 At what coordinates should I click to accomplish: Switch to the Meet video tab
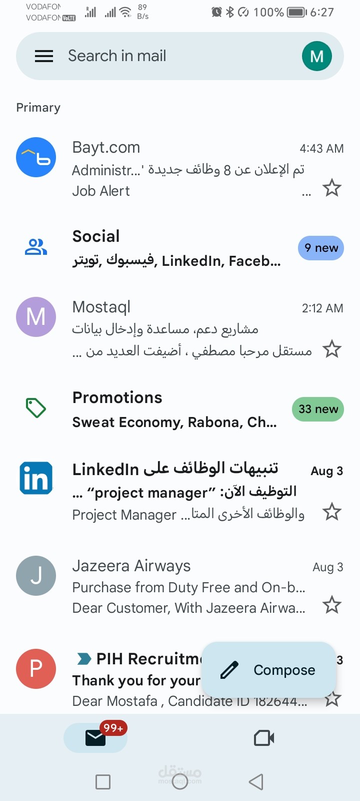click(264, 738)
